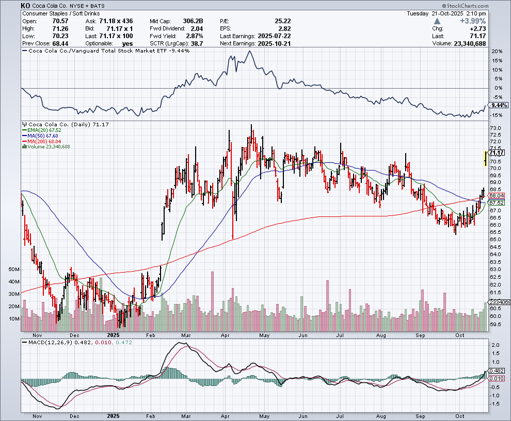This screenshot has width=511, height=421.
Task: Click the green 67.52 EMA(20) axis tag
Action: 496,203
